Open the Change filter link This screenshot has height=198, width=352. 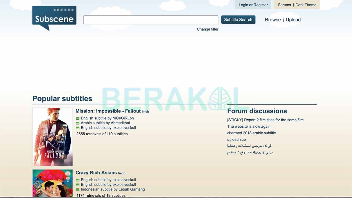[207, 29]
